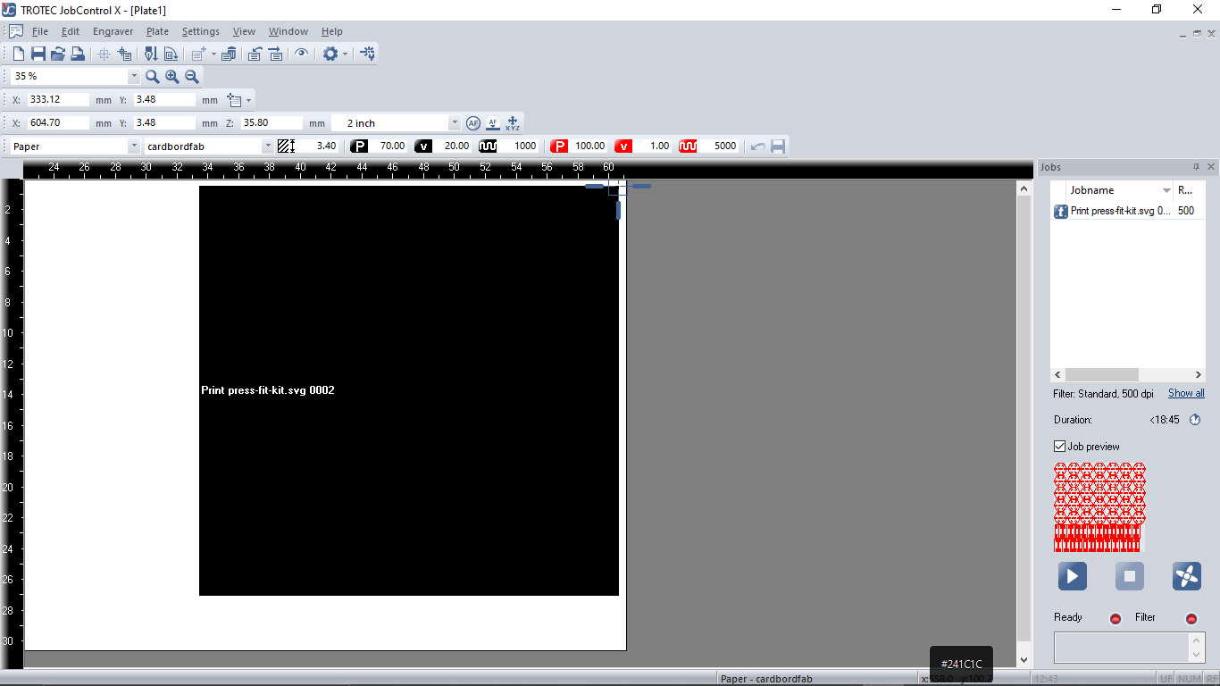This screenshot has height=686, width=1220.
Task: Uncheck the Job preview checkbox
Action: pos(1060,447)
